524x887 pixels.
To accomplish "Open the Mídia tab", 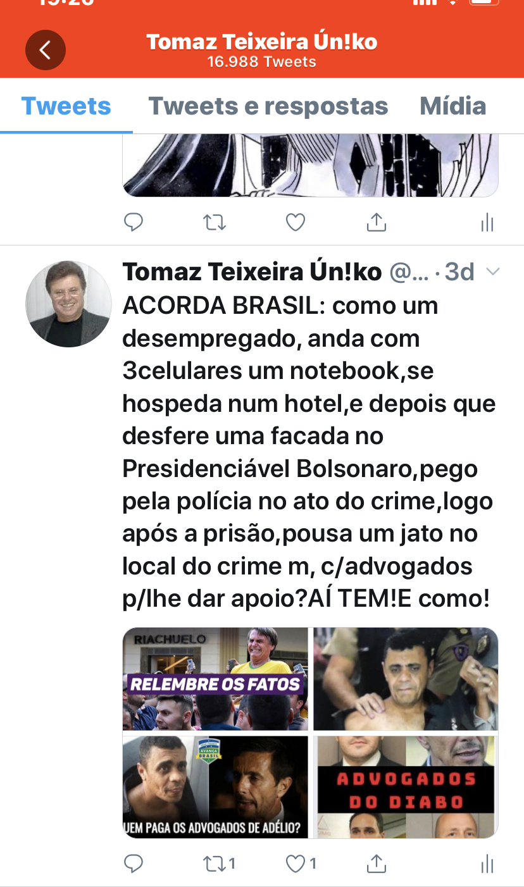I will pyautogui.click(x=453, y=106).
